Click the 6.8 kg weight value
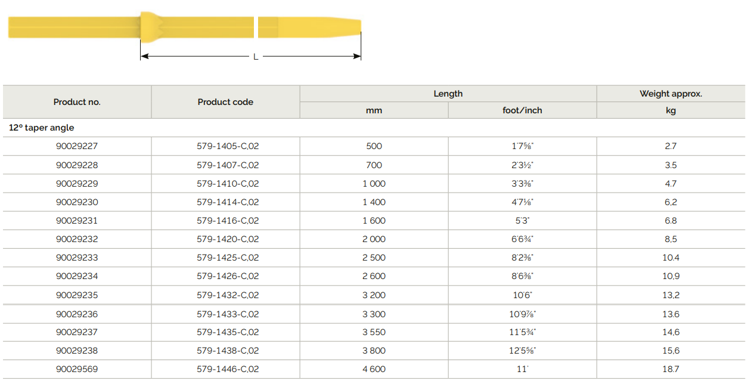This screenshot has height=384, width=748. 671,221
